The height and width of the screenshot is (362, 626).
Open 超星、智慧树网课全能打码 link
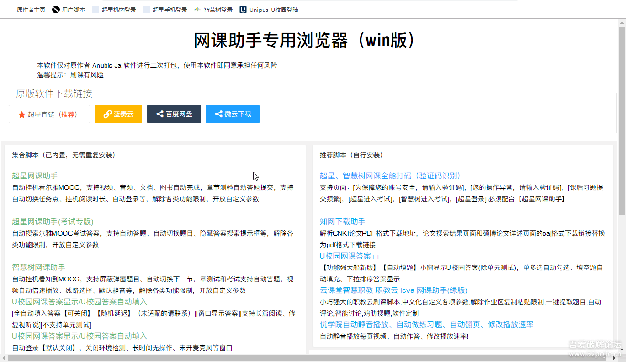coord(390,176)
